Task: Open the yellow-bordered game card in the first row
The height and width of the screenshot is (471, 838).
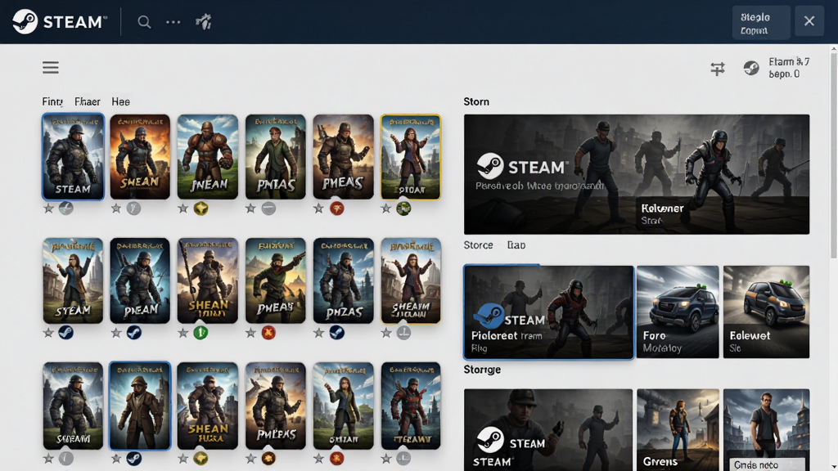Action: (x=411, y=157)
